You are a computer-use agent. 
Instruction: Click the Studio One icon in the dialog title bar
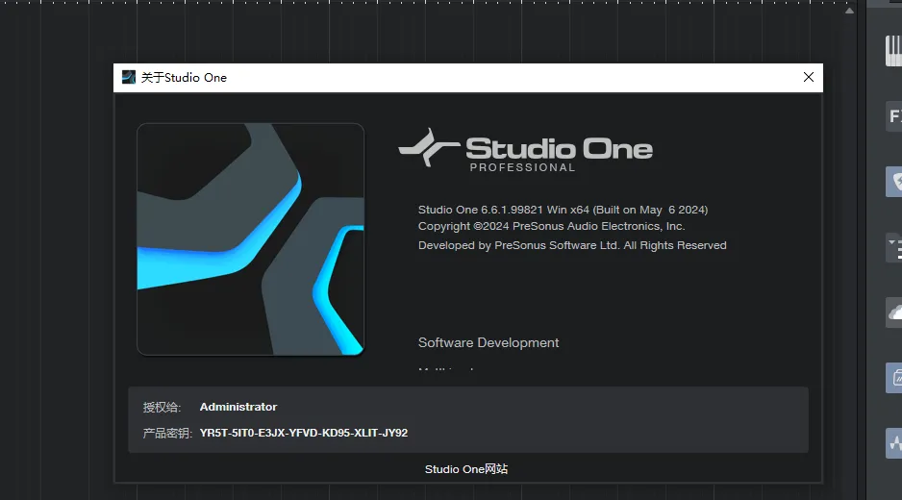128,77
